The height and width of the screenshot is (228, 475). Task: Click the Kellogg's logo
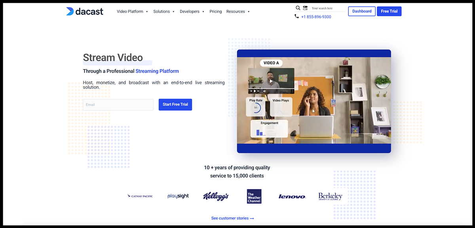pyautogui.click(x=216, y=196)
